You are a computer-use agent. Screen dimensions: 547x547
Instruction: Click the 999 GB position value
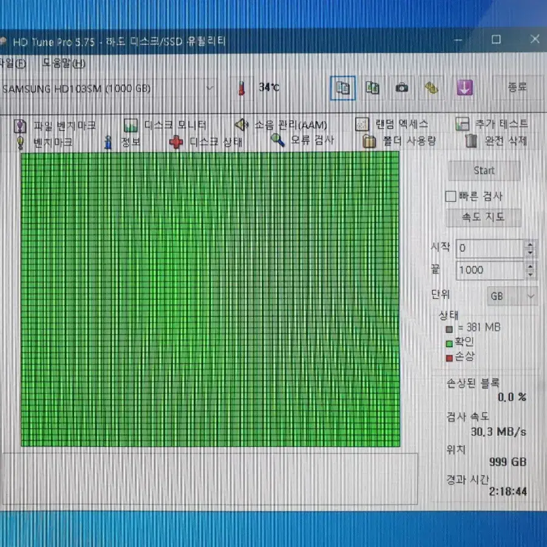[507, 462]
